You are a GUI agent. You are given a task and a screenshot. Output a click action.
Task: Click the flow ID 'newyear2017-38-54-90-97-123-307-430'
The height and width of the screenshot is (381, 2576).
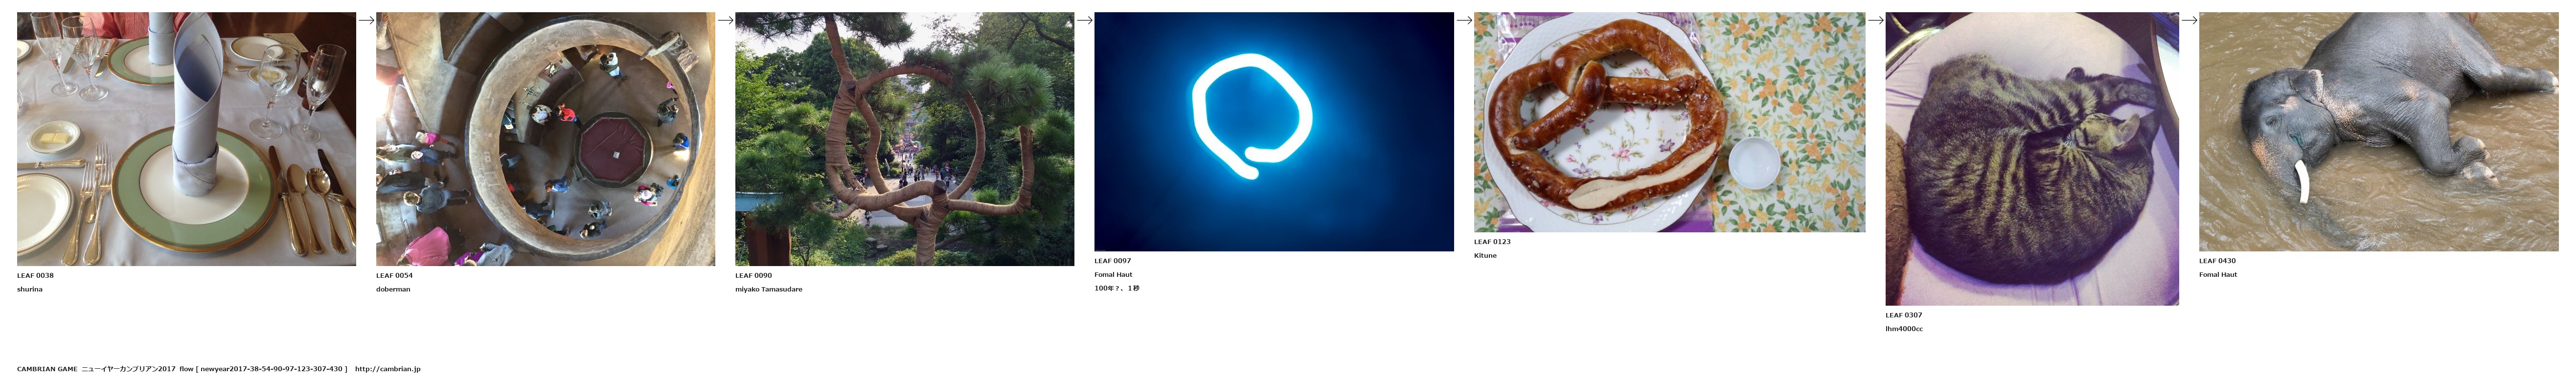[x=271, y=369]
